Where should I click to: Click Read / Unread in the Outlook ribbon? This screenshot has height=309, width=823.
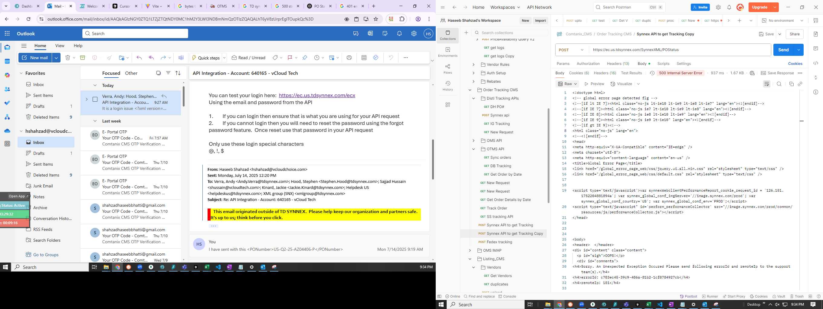tap(248, 58)
